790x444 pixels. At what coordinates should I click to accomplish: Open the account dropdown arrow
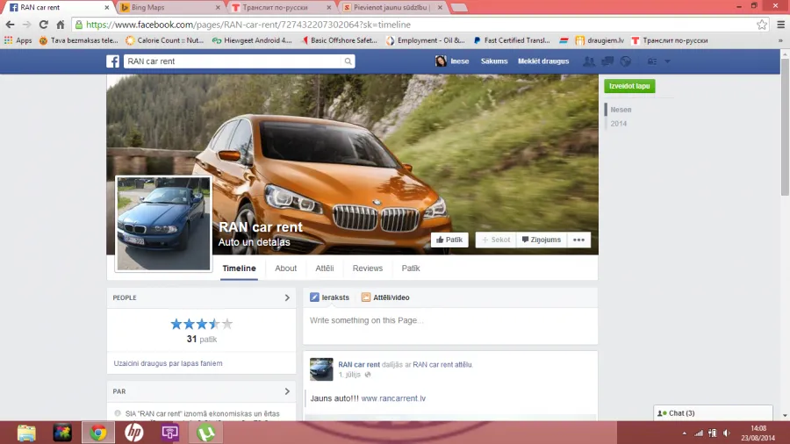(668, 61)
